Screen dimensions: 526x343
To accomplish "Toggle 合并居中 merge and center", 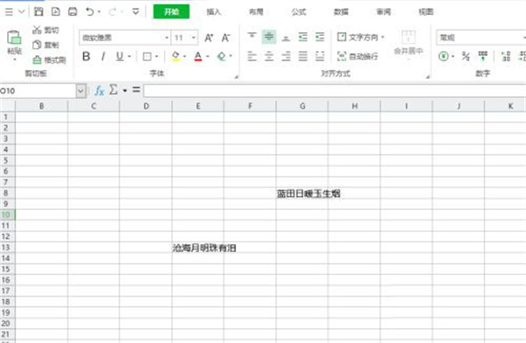I will [409, 45].
